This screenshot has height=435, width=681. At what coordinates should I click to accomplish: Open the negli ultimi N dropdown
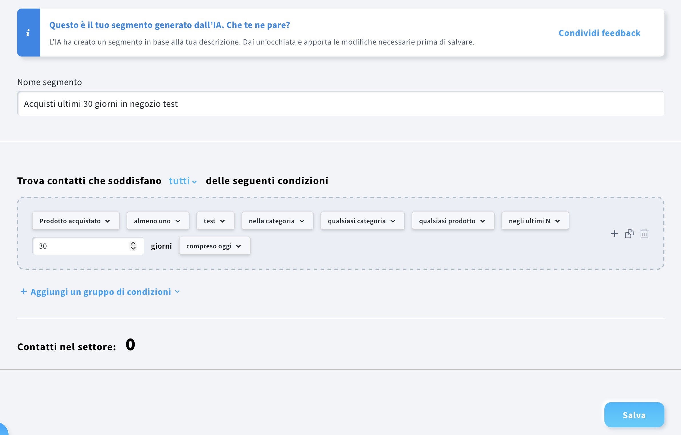(x=535, y=221)
